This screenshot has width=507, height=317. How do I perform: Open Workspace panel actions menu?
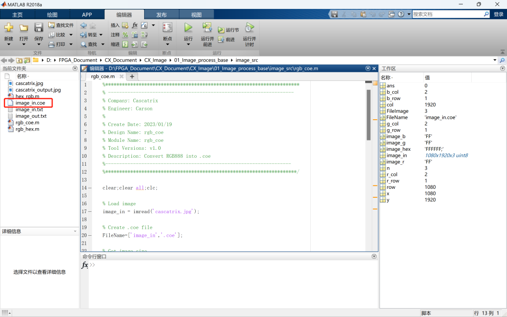point(502,69)
